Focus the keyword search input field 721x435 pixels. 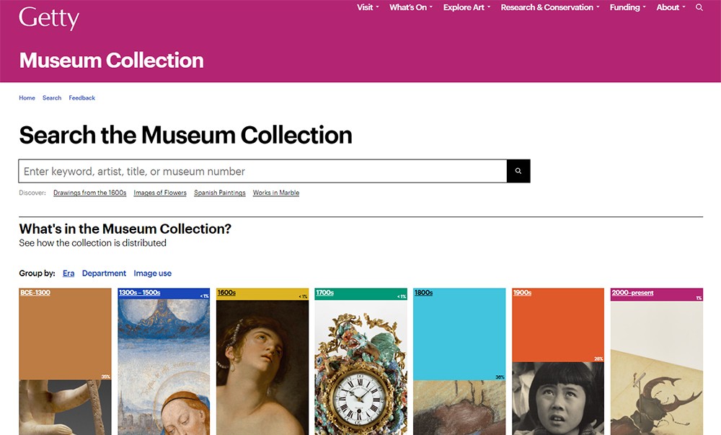262,171
